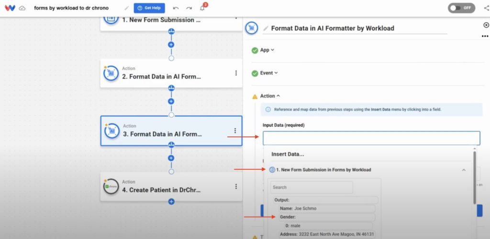Click the Get Help button

click(x=149, y=8)
